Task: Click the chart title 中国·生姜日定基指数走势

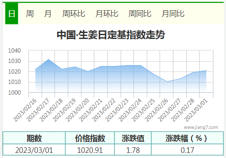Action: pyautogui.click(x=111, y=35)
